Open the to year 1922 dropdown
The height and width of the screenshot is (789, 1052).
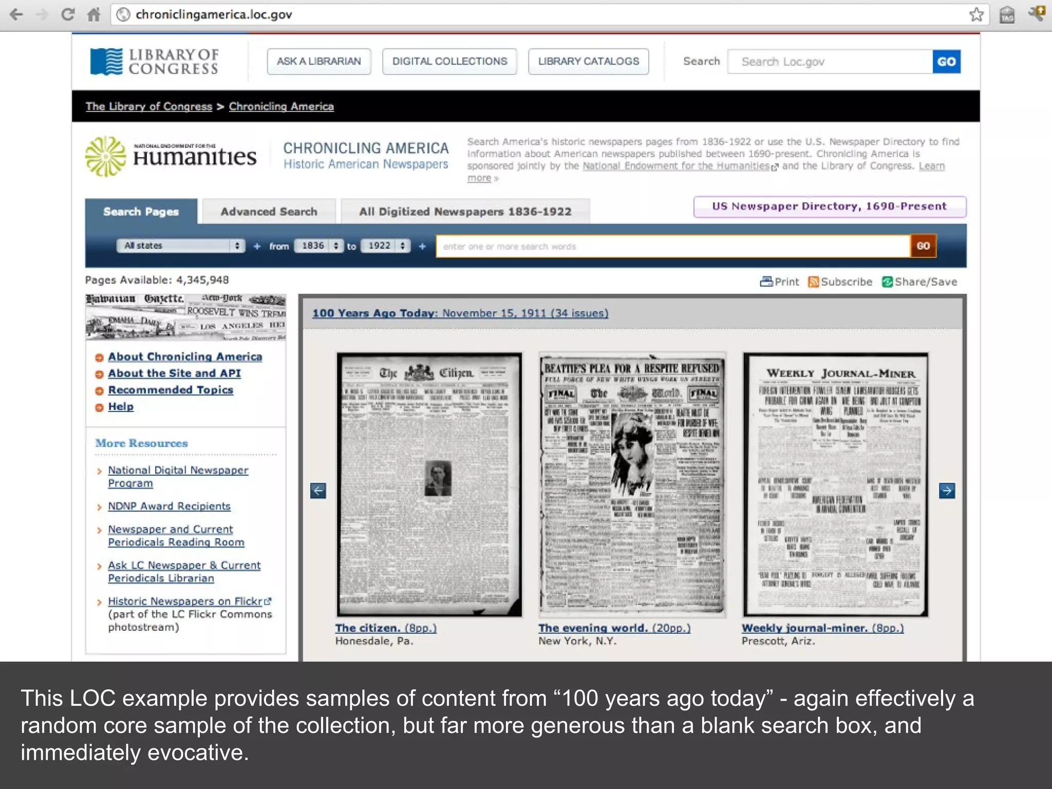click(x=386, y=246)
